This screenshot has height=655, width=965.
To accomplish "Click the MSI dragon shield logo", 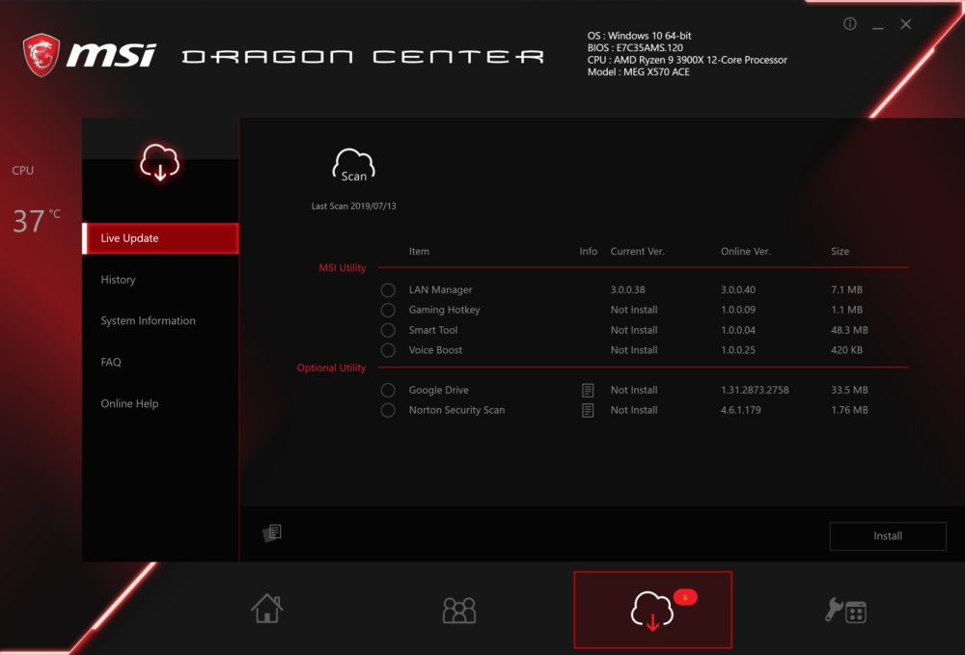I will 41,55.
